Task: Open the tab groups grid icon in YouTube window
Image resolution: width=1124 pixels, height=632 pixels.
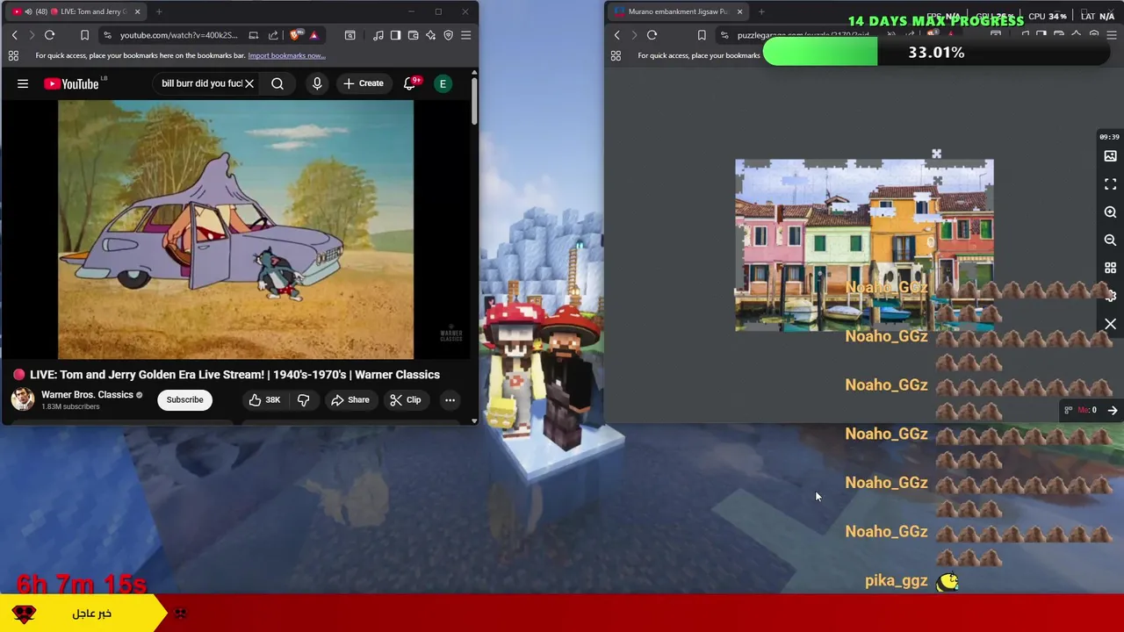Action: (13, 55)
